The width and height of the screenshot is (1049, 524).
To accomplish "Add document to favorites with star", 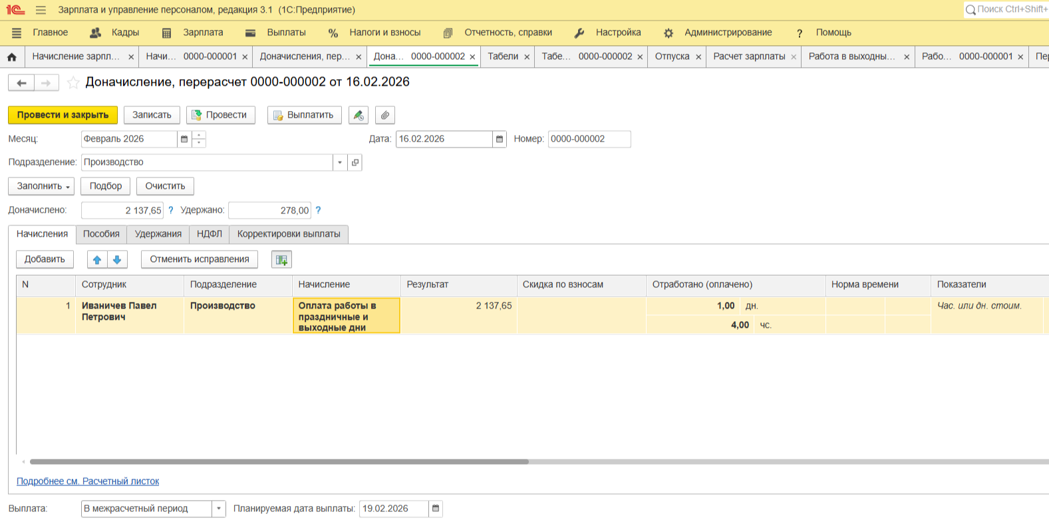I will 73,82.
